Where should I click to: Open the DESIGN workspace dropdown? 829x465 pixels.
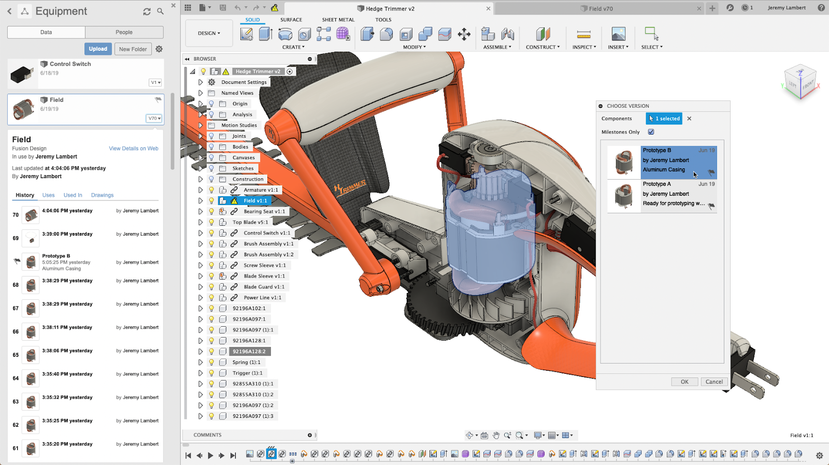point(209,34)
